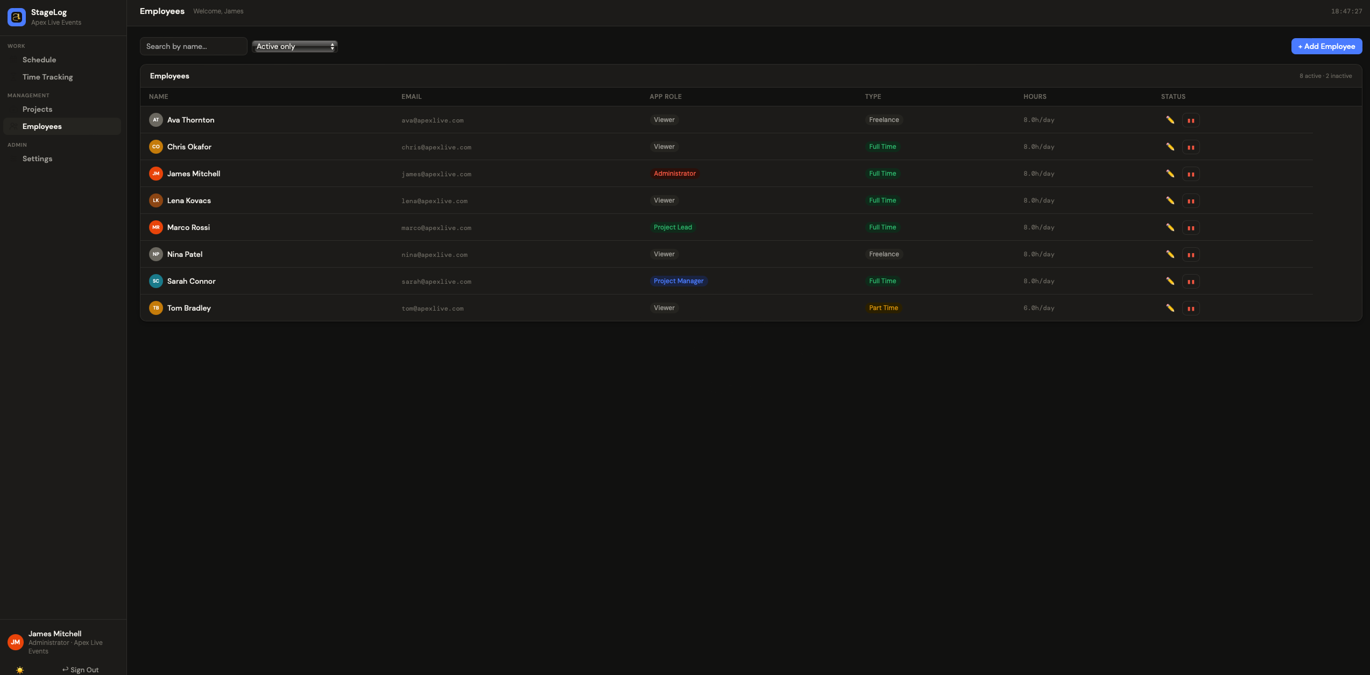Click Marco Rossi's MR avatar
The height and width of the screenshot is (675, 1370).
[156, 227]
